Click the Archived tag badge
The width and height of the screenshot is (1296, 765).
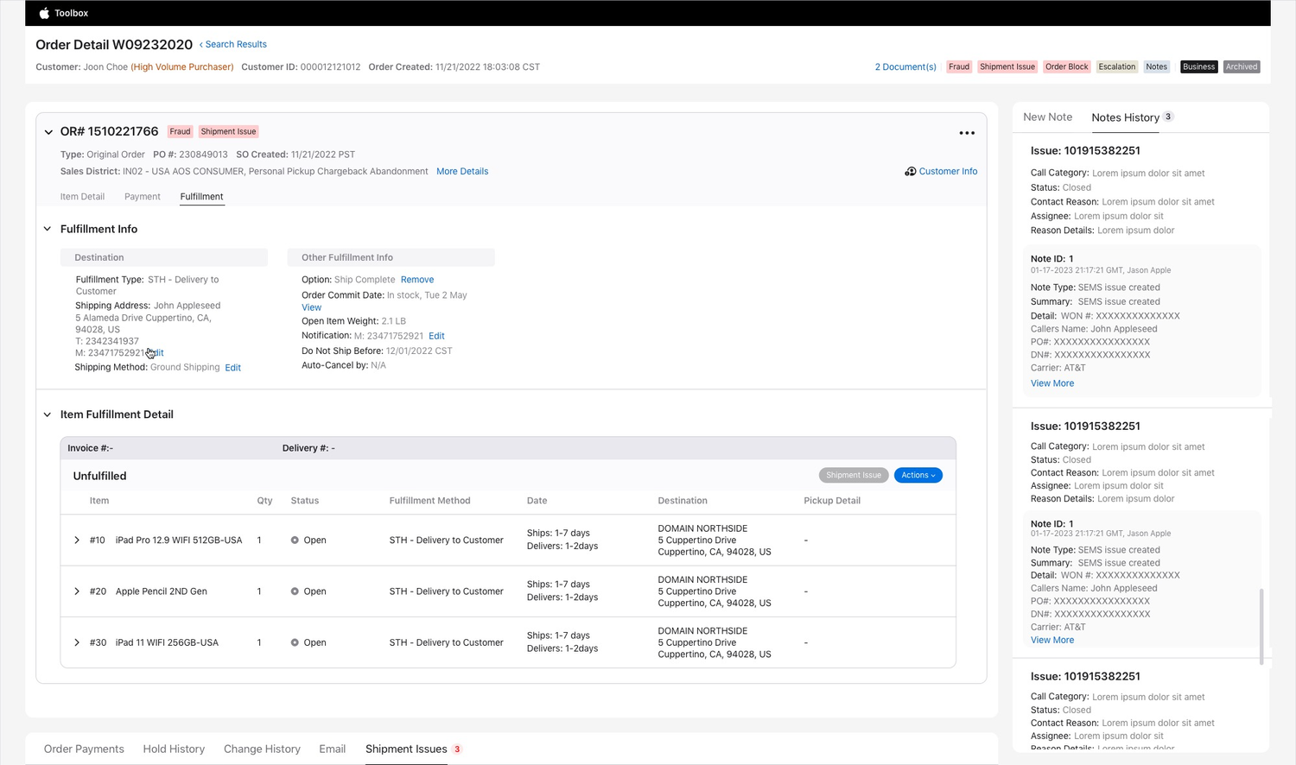point(1242,66)
